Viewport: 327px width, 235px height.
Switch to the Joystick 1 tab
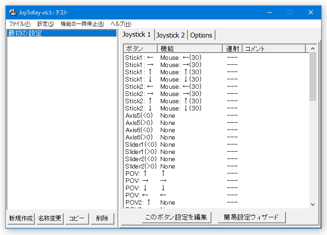coord(137,34)
